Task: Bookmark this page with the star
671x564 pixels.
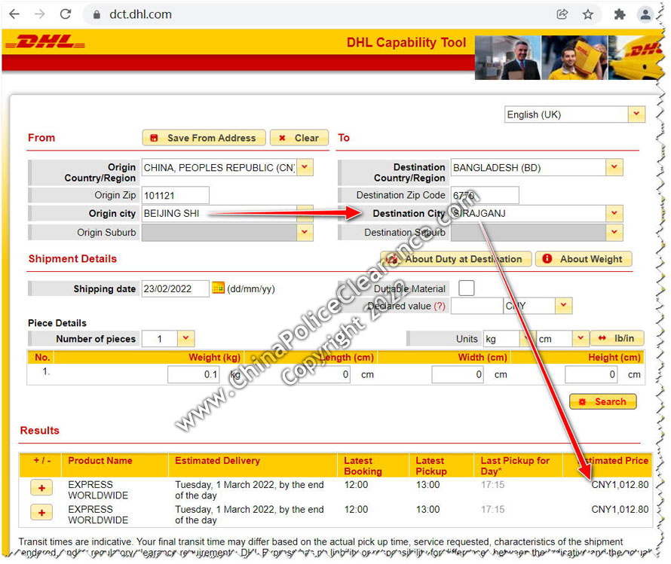Action: coord(588,14)
